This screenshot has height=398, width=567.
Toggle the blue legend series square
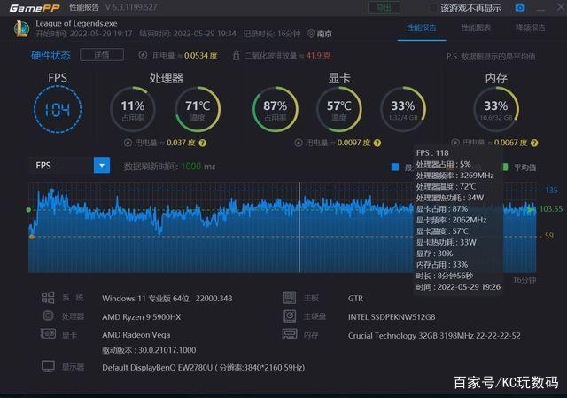[x=395, y=167]
